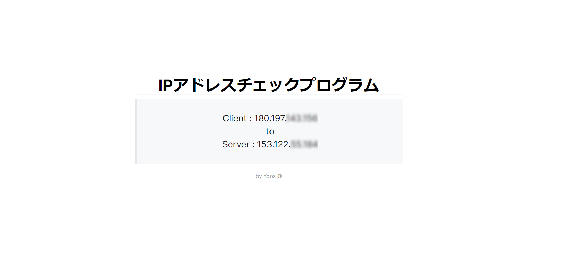The height and width of the screenshot is (264, 562).
Task: Click the word "by" in the footer
Action: coord(259,176)
